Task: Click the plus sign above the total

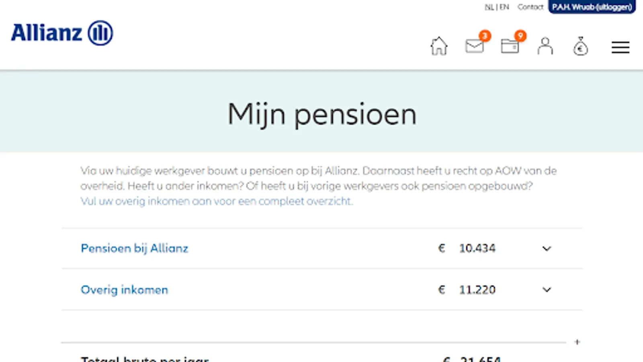Action: pyautogui.click(x=577, y=342)
